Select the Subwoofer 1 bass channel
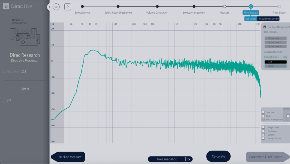290x164 pixels. click(275, 38)
